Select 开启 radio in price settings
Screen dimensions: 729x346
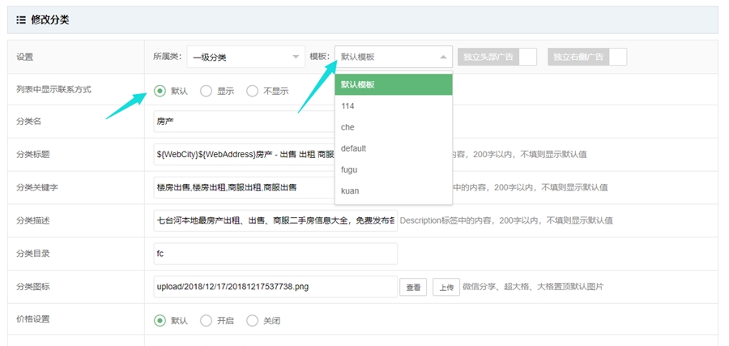[207, 320]
